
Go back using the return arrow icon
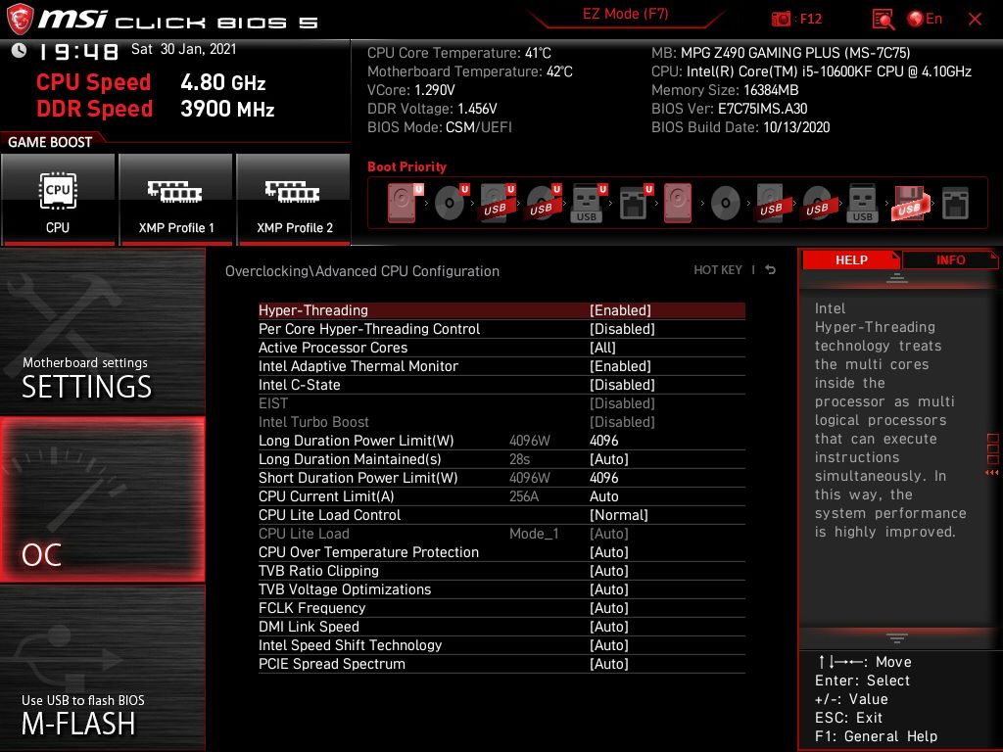point(770,270)
